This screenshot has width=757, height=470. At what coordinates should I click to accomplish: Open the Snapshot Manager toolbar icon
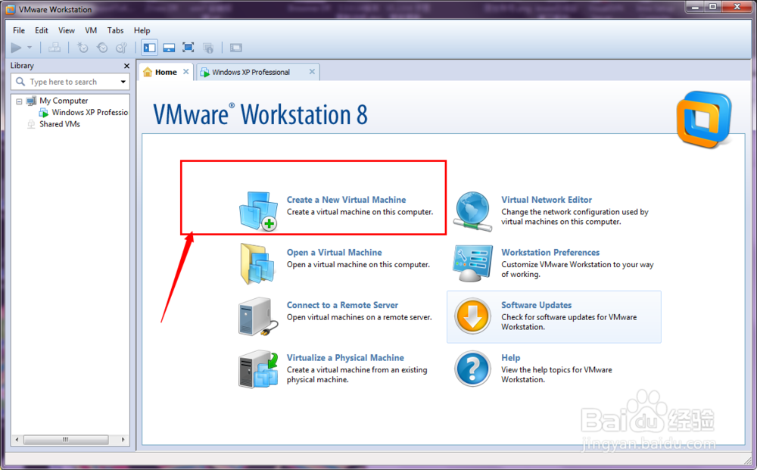121,47
